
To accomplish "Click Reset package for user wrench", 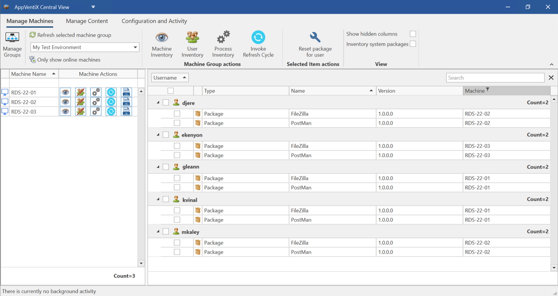I will pos(315,37).
